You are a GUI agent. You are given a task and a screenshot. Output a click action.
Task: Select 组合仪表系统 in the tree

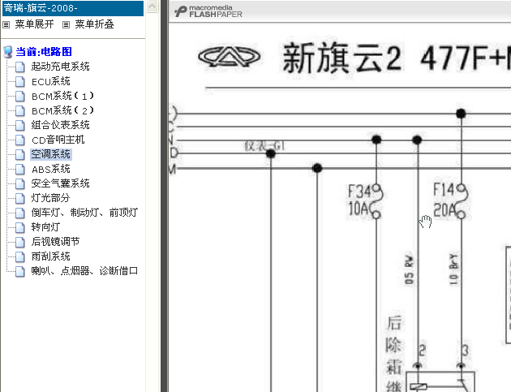coord(60,125)
